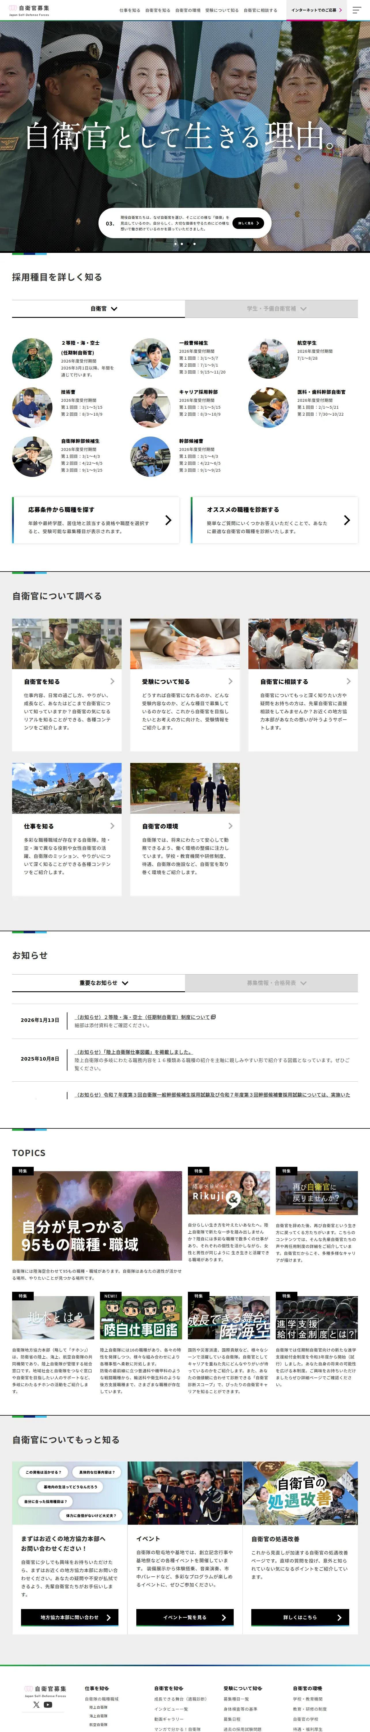Click the 詳しく見る button on the hero banner

tap(248, 223)
